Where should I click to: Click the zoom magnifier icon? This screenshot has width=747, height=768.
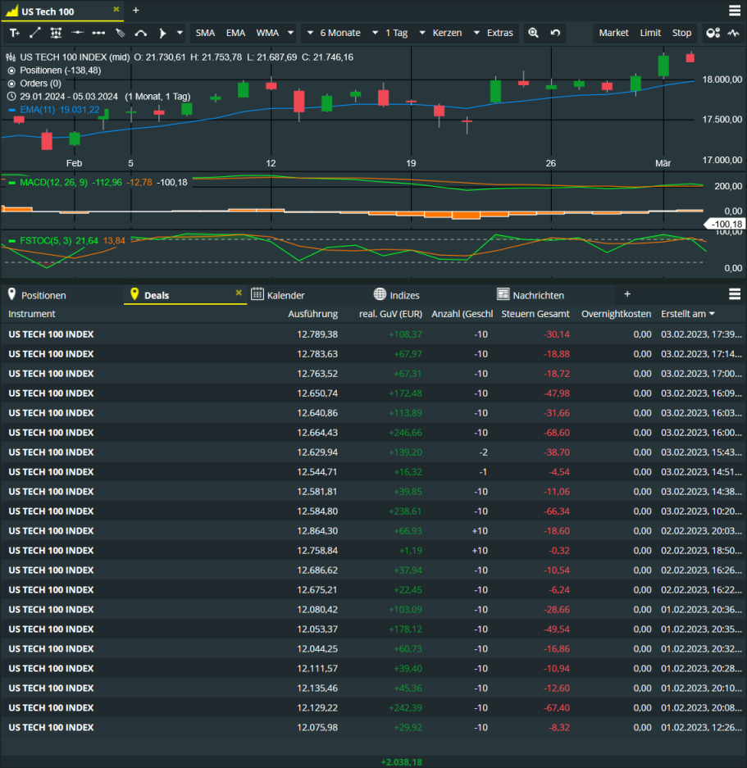533,33
